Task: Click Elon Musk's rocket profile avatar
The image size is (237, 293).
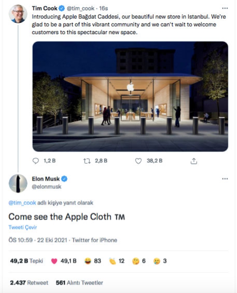Action: (18, 183)
